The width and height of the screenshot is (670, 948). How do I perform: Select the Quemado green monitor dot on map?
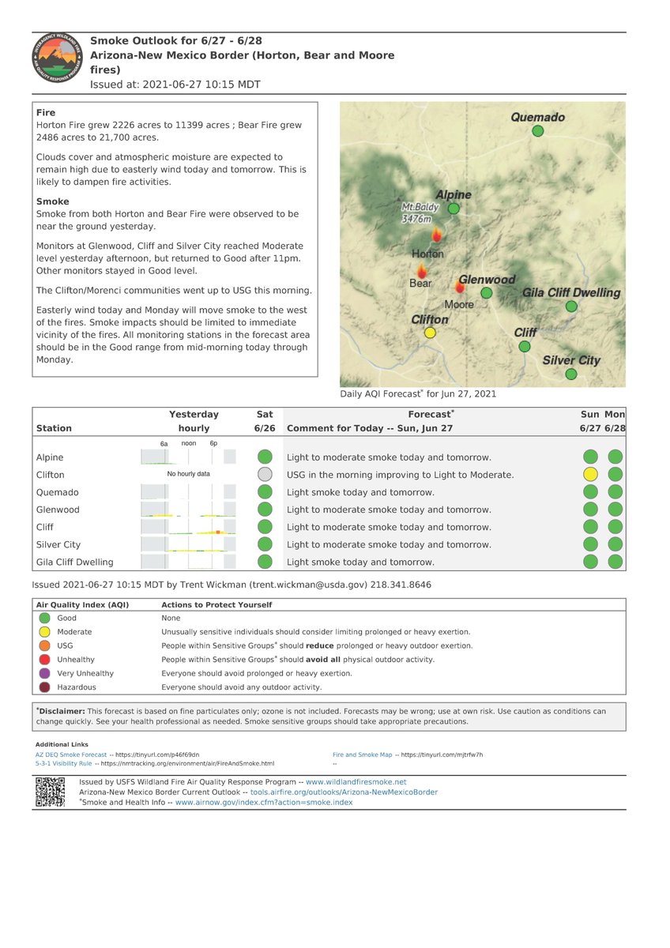(538, 131)
